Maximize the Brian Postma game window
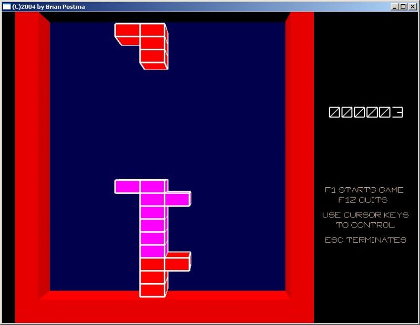This screenshot has width=420, height=325. 403,7
